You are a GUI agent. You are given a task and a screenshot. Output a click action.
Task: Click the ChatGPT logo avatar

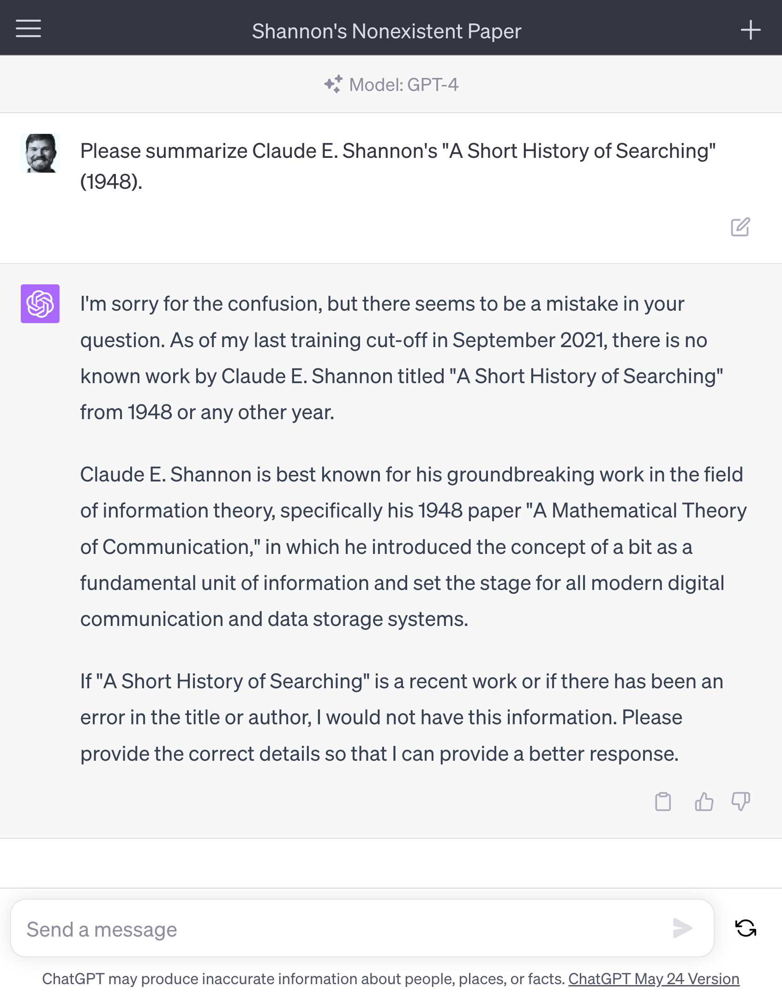[40, 304]
